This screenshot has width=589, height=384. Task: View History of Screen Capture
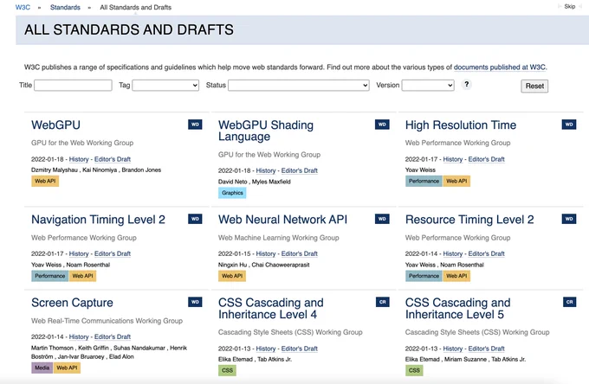tap(79, 336)
